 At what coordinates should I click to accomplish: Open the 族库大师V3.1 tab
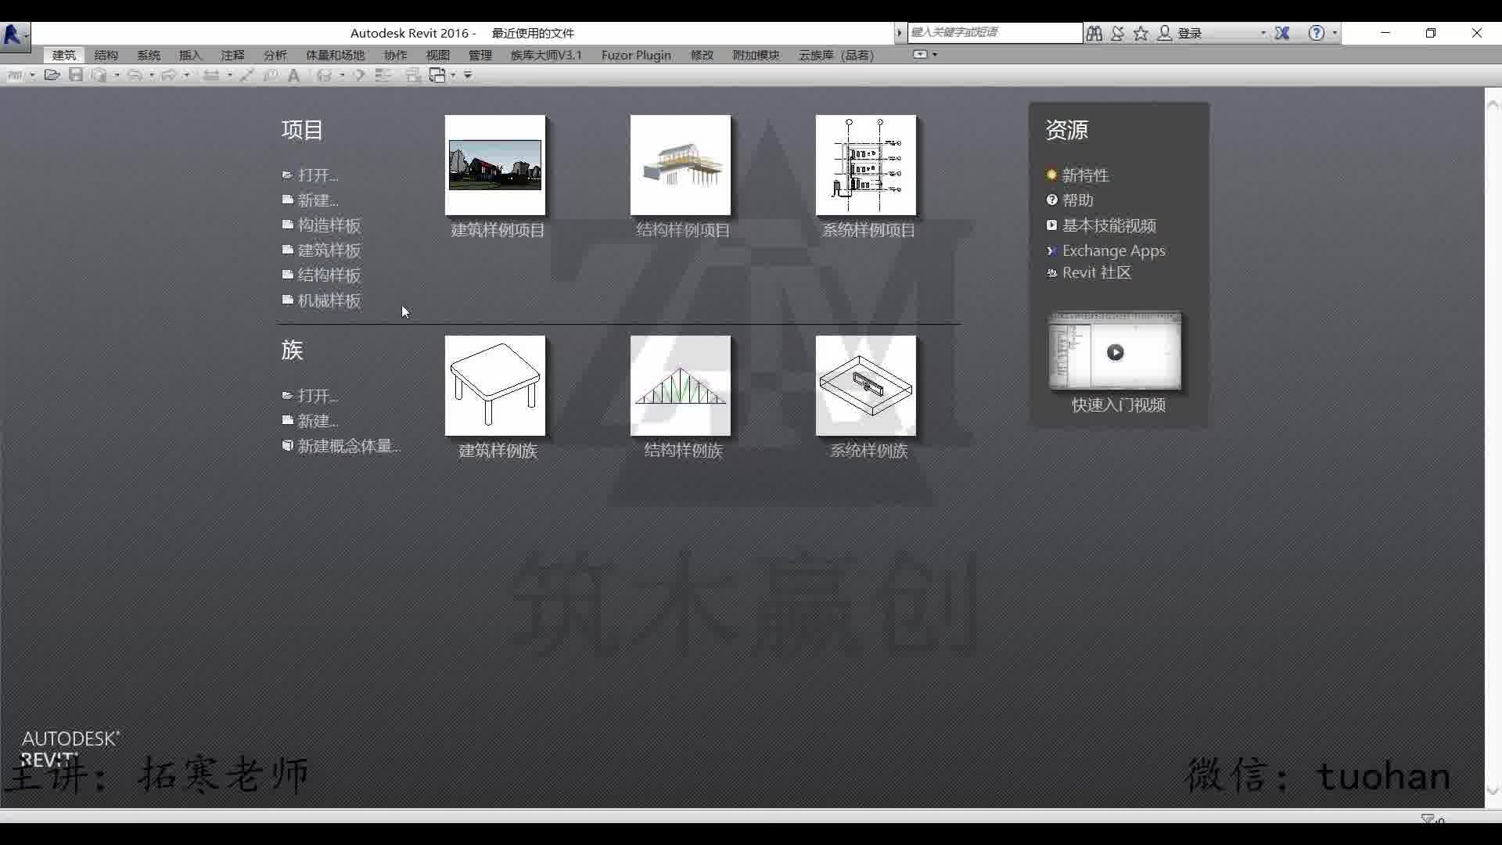click(546, 55)
